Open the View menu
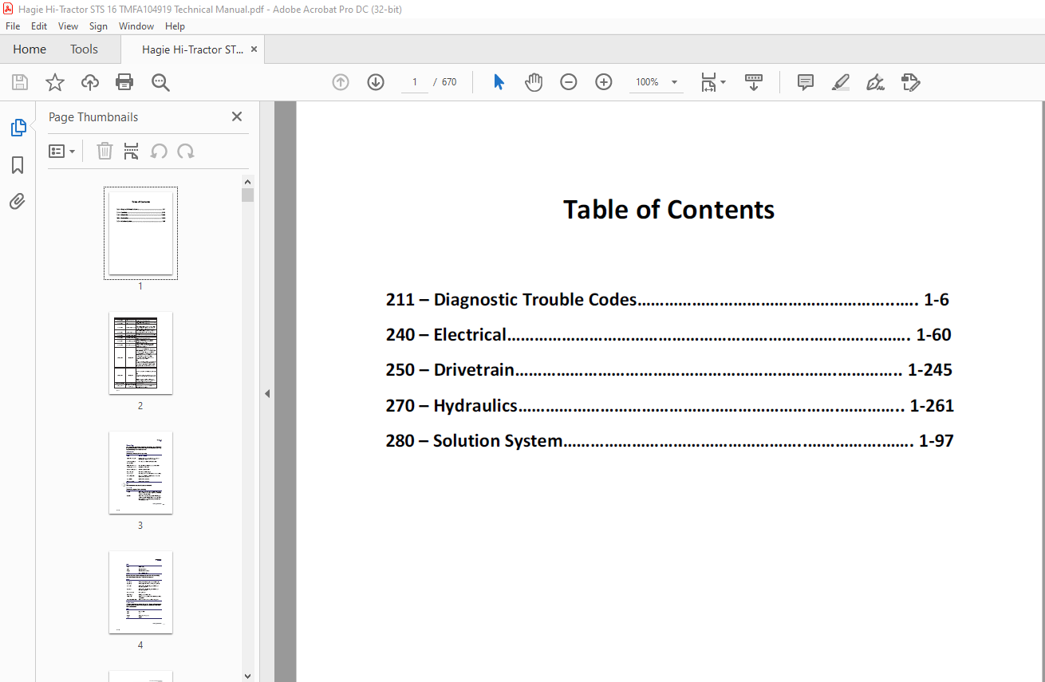Viewport: 1045px width, 682px height. point(68,26)
